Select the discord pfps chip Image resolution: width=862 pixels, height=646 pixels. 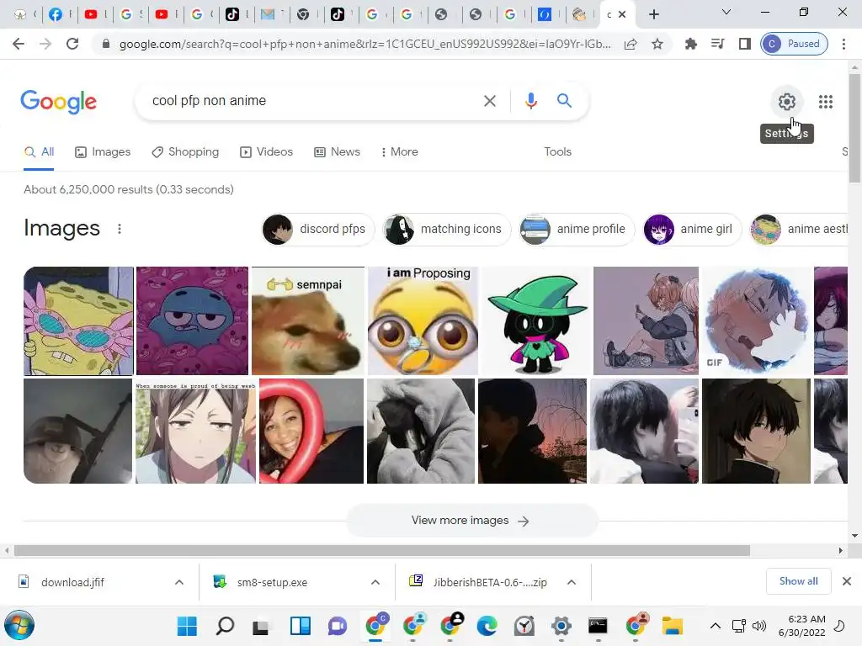(x=317, y=229)
